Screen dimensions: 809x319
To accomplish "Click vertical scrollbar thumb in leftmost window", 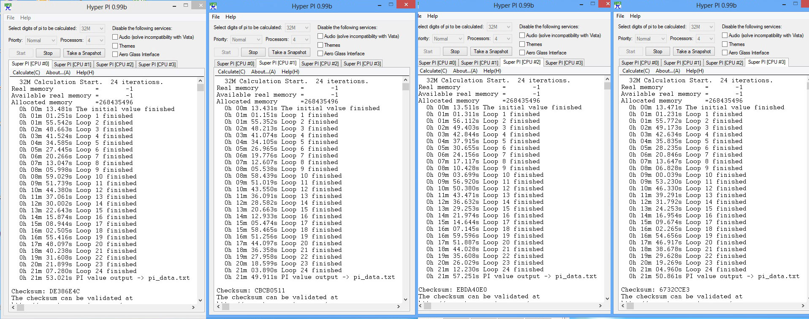I will point(200,88).
